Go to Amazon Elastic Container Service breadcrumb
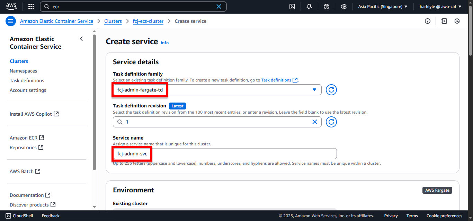Viewport: 473px width, 221px height. 56,21
